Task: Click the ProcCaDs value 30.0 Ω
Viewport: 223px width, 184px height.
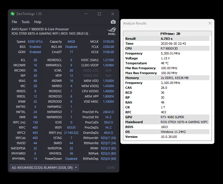Action: coord(108,122)
